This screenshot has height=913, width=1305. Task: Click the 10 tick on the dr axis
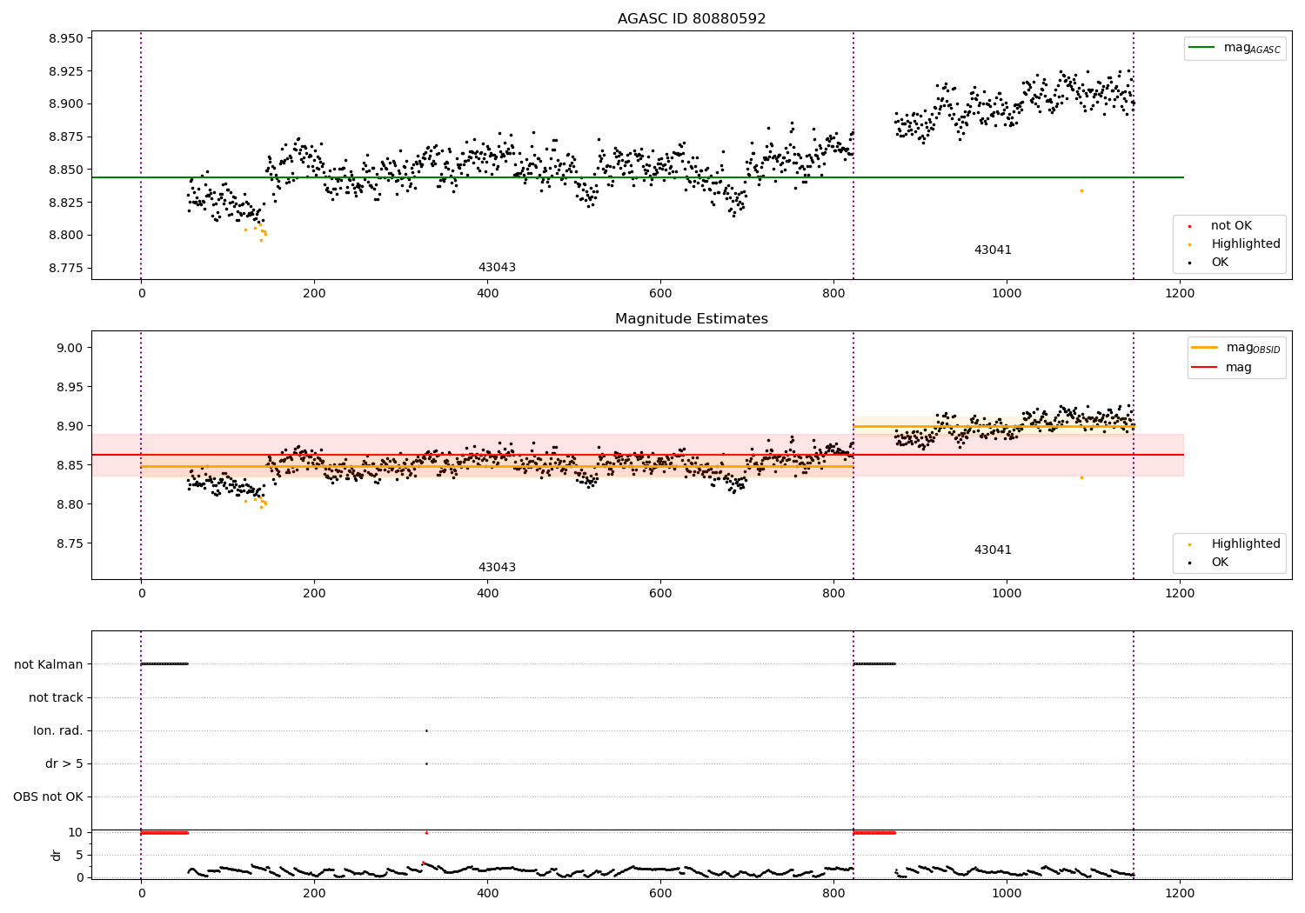[75, 833]
